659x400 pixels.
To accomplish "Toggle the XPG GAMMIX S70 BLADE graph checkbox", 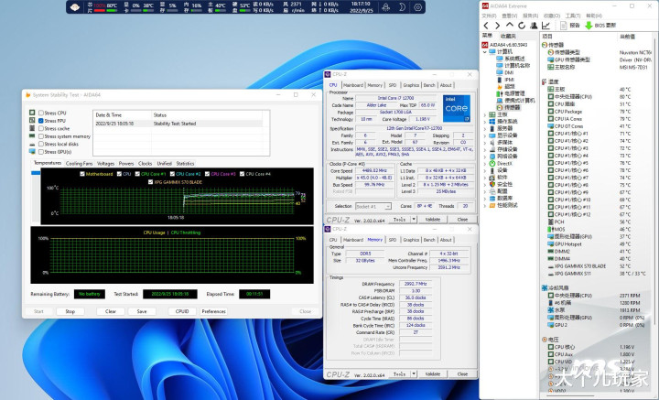I will point(150,182).
